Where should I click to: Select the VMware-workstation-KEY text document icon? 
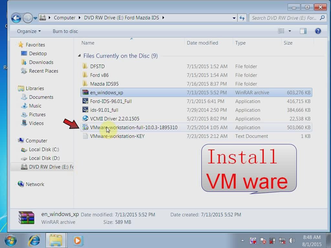[85, 136]
